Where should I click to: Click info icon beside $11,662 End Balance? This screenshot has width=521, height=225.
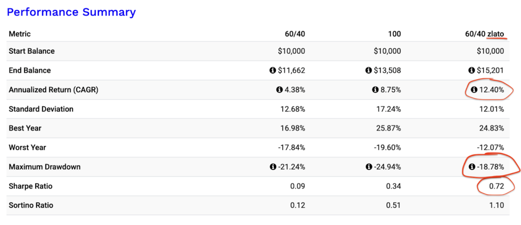point(273,71)
